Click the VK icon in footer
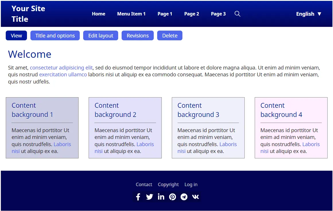This screenshot has height=211, width=333. point(195,197)
